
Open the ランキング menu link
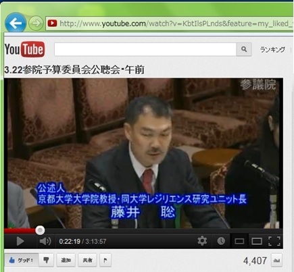272,49
